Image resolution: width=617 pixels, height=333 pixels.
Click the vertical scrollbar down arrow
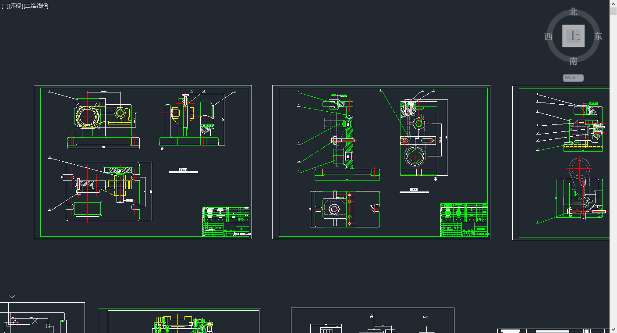[613, 329]
